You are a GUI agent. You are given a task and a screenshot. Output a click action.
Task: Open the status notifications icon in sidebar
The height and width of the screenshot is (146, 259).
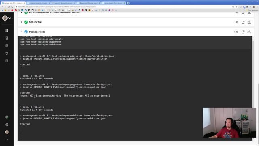7,117
